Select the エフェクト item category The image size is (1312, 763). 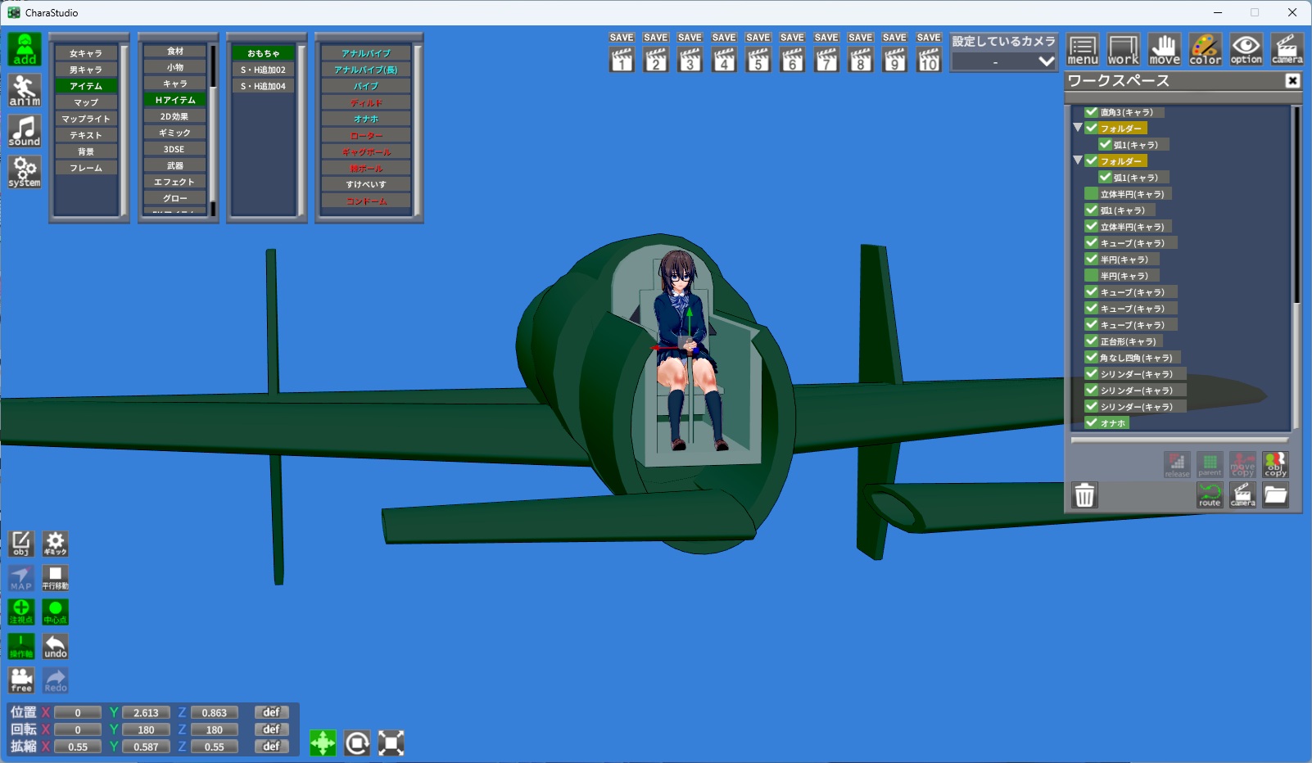point(174,182)
